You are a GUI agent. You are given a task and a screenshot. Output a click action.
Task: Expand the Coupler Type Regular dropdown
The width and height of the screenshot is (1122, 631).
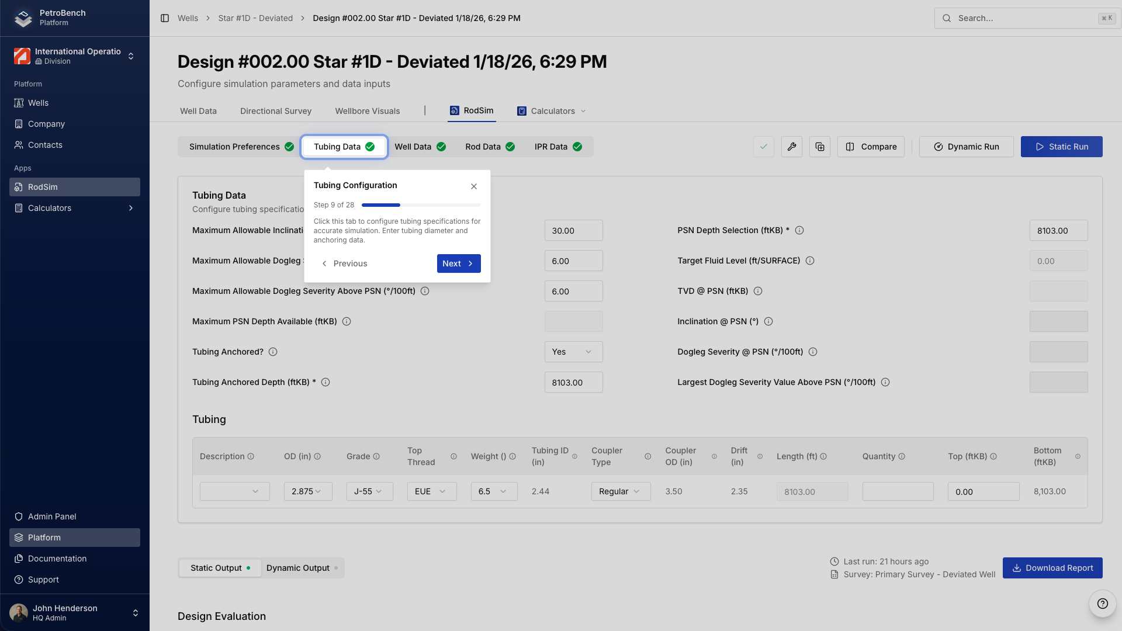coord(620,491)
